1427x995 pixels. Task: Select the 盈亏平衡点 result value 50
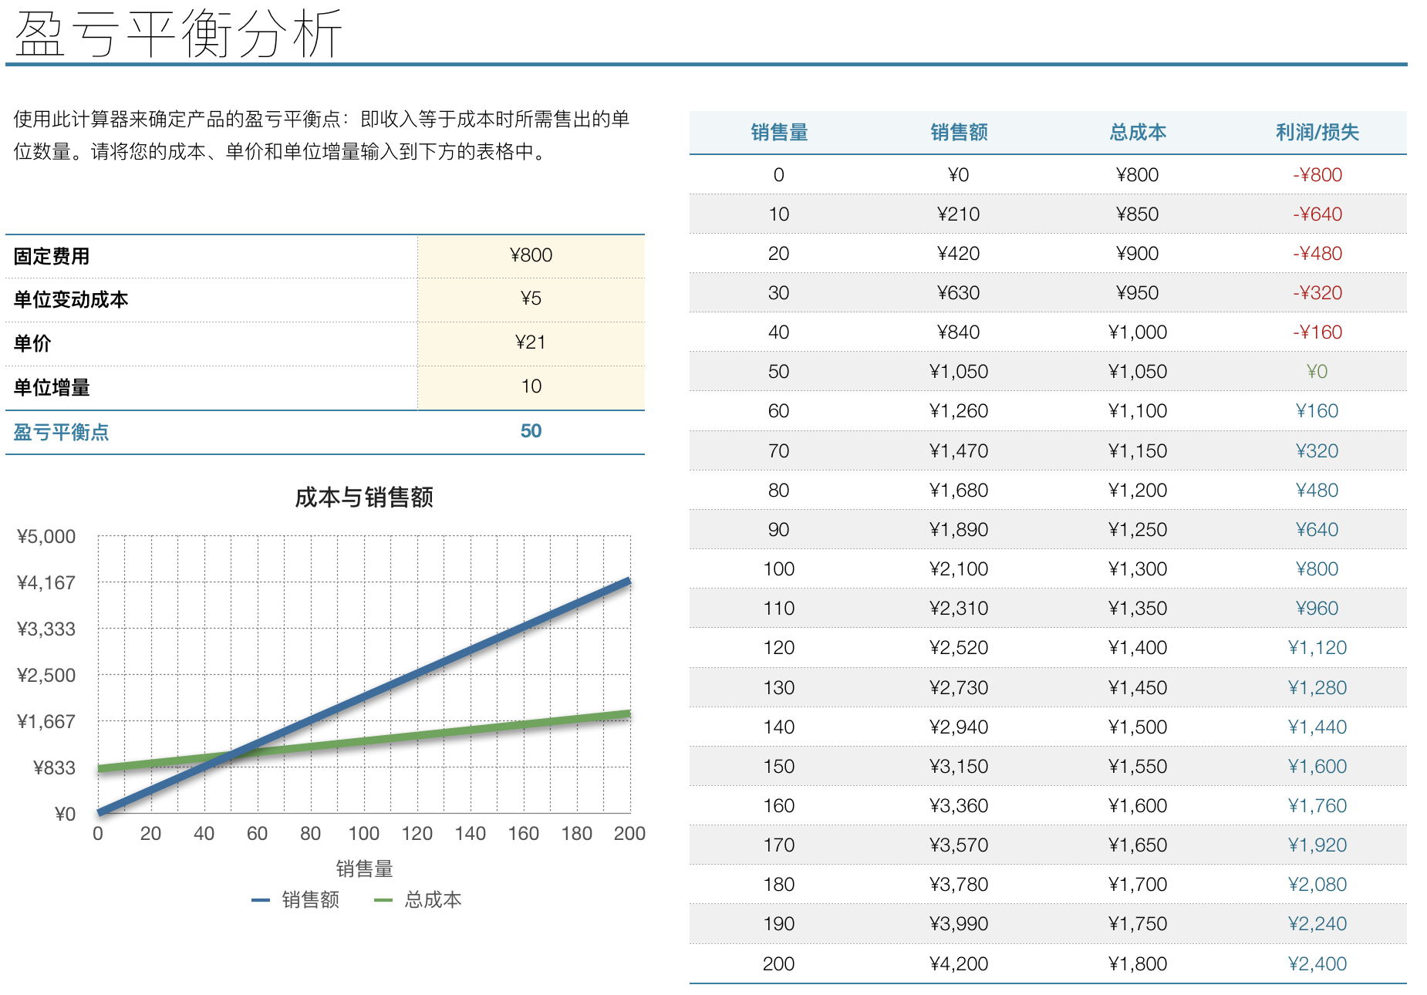click(531, 431)
